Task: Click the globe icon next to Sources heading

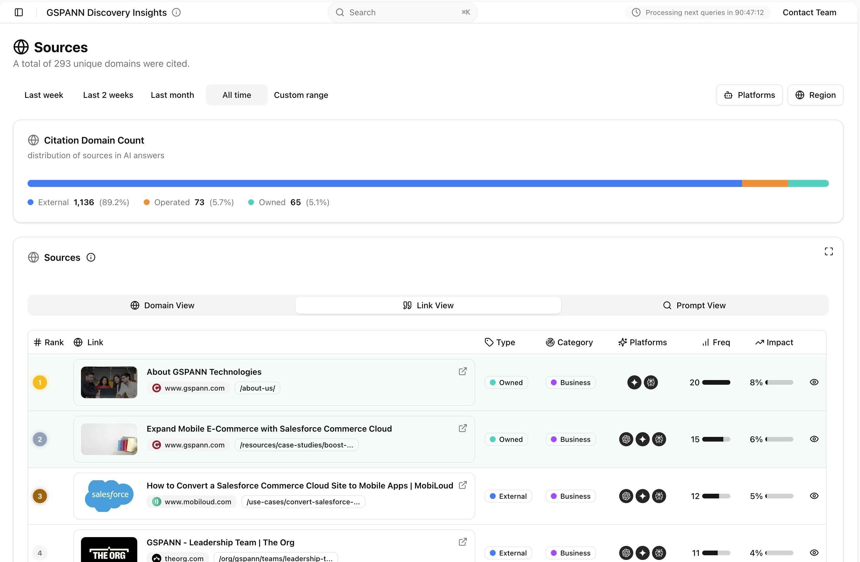Action: [x=21, y=47]
